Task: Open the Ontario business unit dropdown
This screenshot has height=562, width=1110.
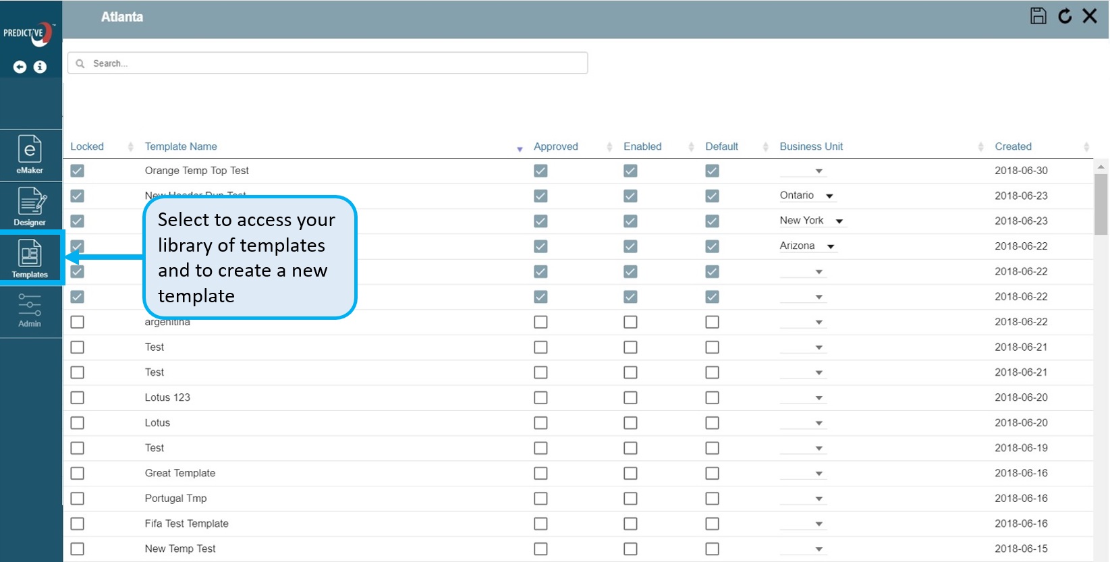Action: (829, 196)
